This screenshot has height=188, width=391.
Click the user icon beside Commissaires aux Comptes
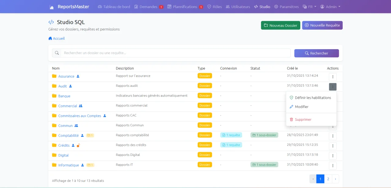[105, 116]
